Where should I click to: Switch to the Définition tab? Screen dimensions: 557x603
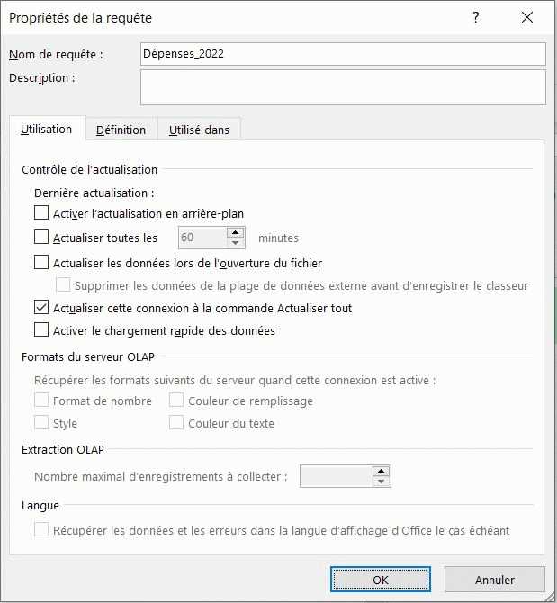[x=121, y=130]
